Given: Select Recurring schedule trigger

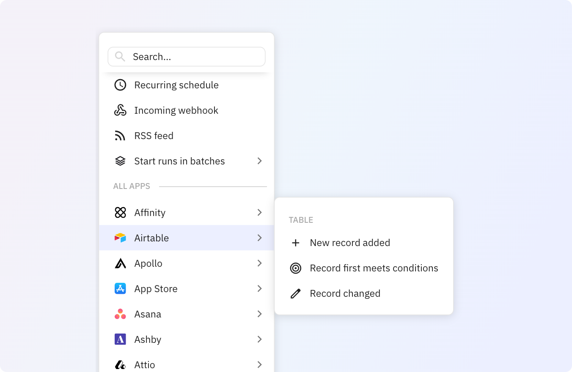Looking at the screenshot, I should 187,85.
